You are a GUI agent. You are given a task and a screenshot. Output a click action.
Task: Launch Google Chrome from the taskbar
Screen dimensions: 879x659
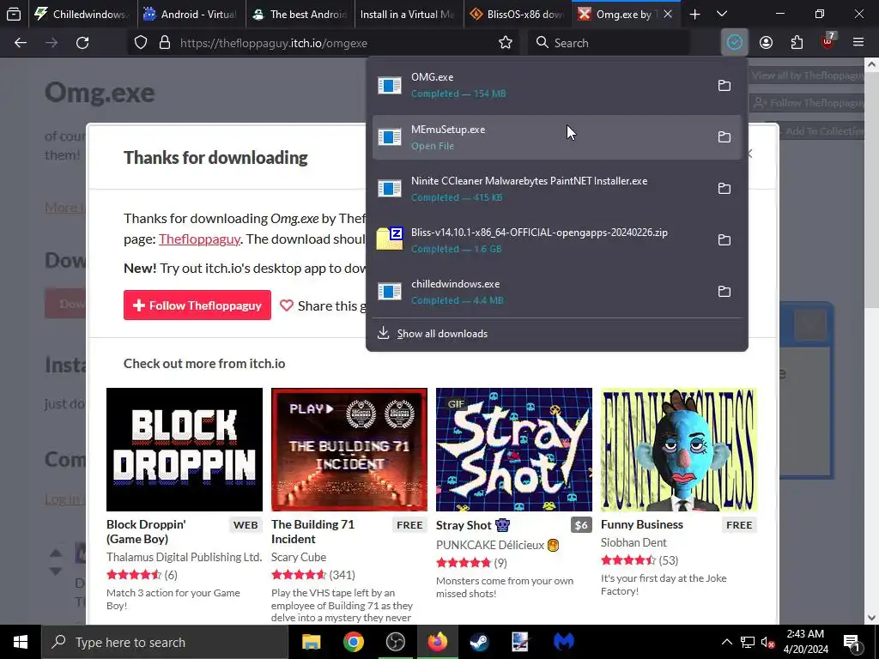(353, 642)
